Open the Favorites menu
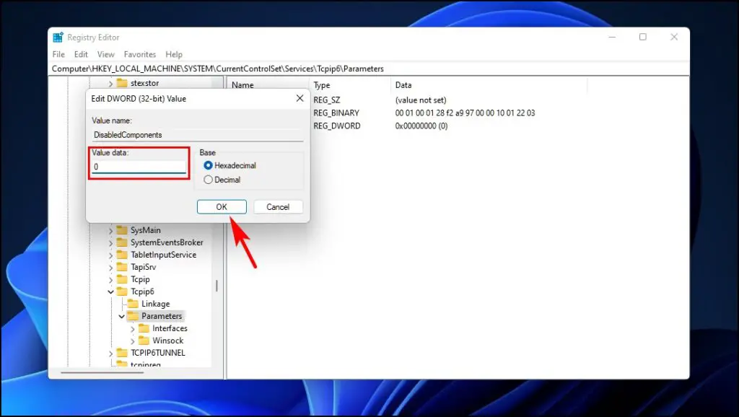The image size is (739, 417). click(139, 54)
